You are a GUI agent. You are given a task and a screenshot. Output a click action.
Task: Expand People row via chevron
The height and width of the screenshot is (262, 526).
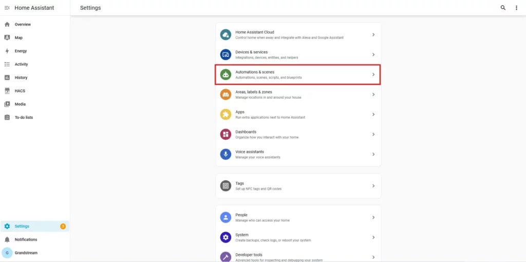coord(373,217)
